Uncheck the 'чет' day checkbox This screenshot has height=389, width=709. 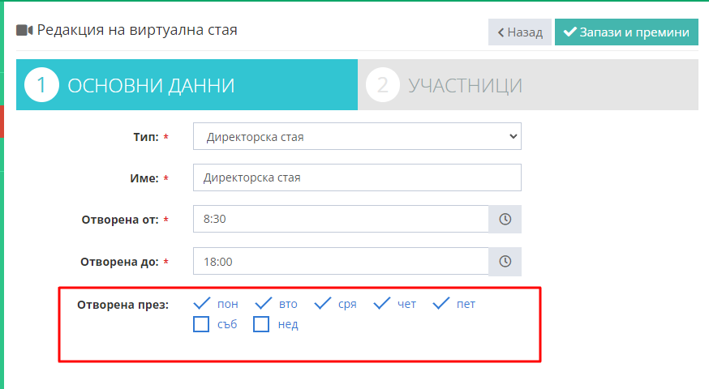point(381,304)
